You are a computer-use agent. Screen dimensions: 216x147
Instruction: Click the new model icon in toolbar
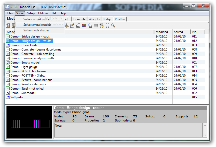8,26
